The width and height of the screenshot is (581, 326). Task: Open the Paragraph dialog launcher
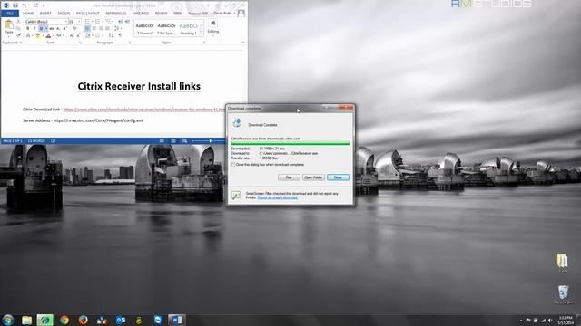point(129,43)
